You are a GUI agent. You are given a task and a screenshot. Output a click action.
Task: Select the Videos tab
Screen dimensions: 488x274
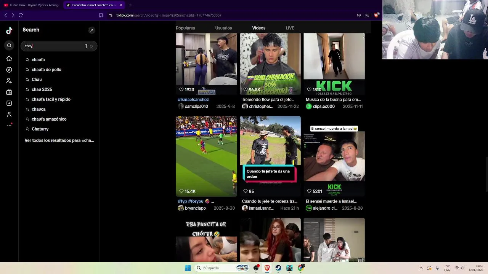pyautogui.click(x=259, y=28)
